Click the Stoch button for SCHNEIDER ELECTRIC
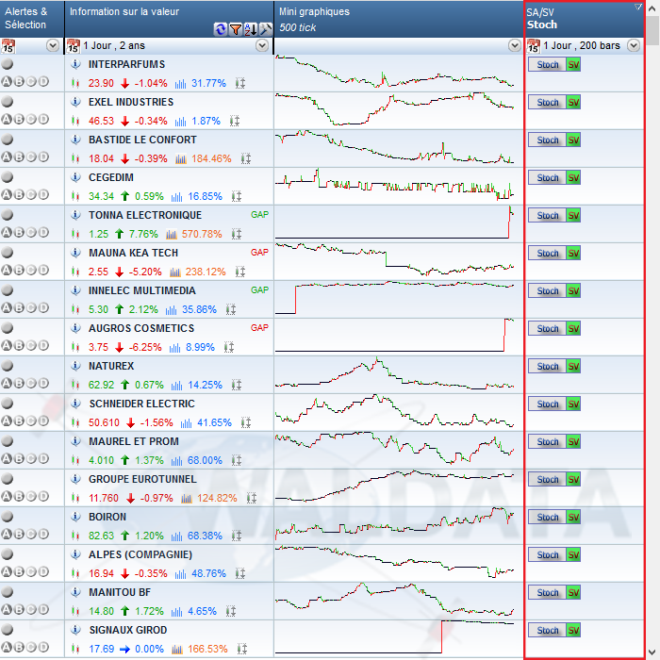 547,404
